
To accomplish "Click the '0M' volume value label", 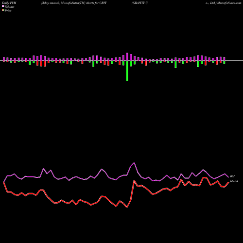I will click(x=232, y=176).
